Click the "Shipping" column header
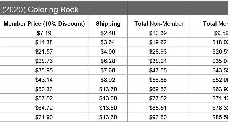 (108, 24)
